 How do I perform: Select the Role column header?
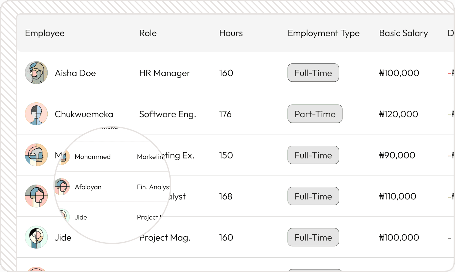(x=148, y=33)
